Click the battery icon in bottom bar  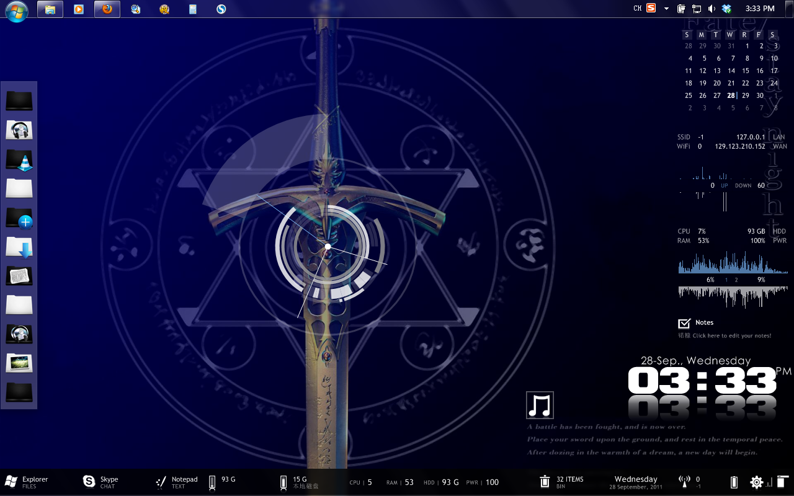point(734,482)
